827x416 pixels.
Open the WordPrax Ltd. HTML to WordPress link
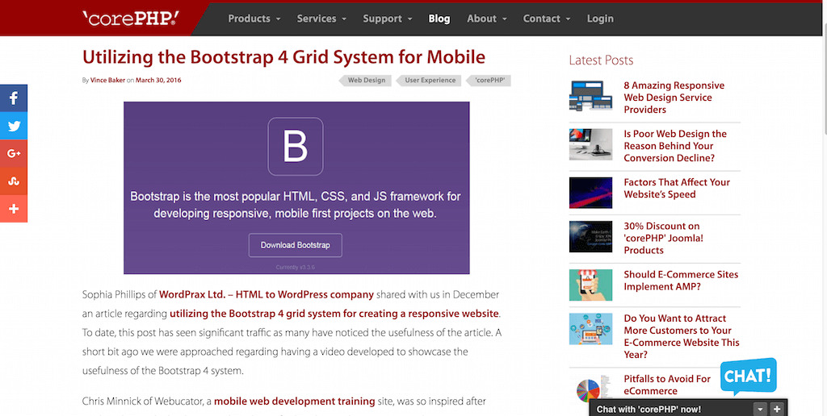click(267, 294)
